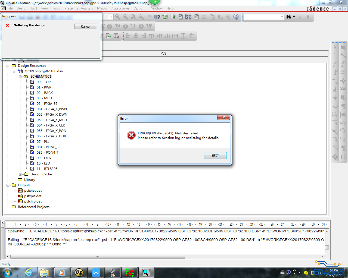This screenshot has width=348, height=278.
Task: Click the place net alias abc tool
Action: 343,72
